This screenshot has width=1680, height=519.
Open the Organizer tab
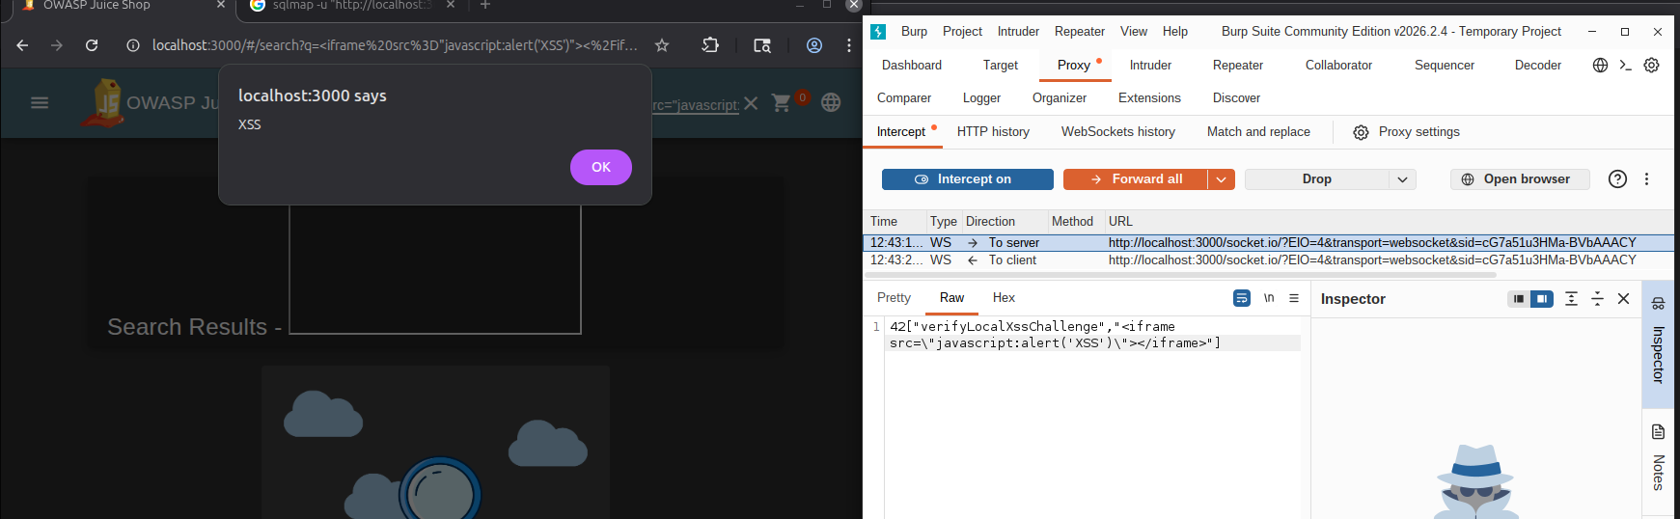(x=1060, y=97)
